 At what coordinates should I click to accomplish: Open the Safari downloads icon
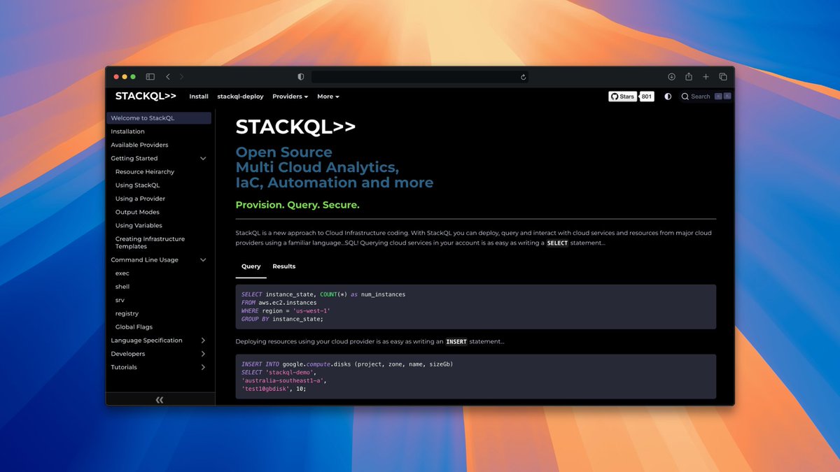tap(671, 77)
